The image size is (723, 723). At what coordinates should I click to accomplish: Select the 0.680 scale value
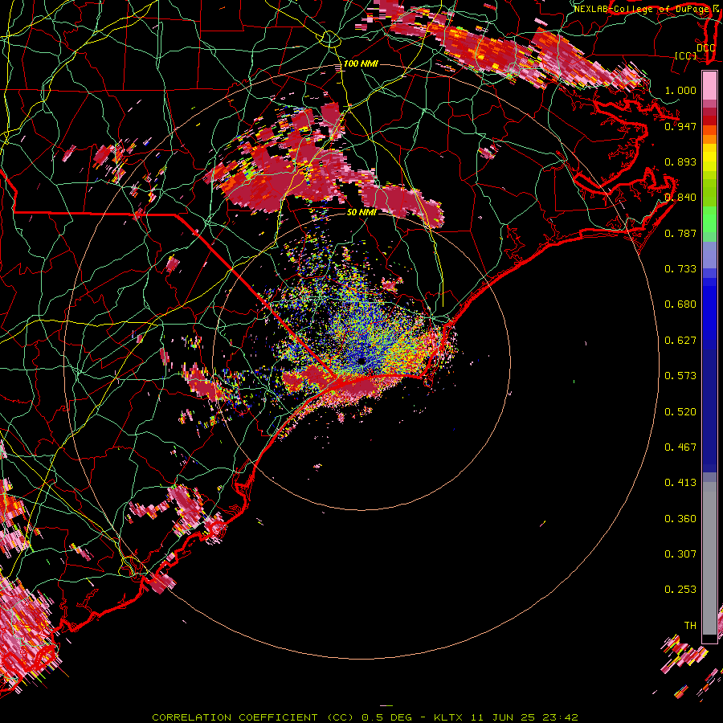(680, 304)
